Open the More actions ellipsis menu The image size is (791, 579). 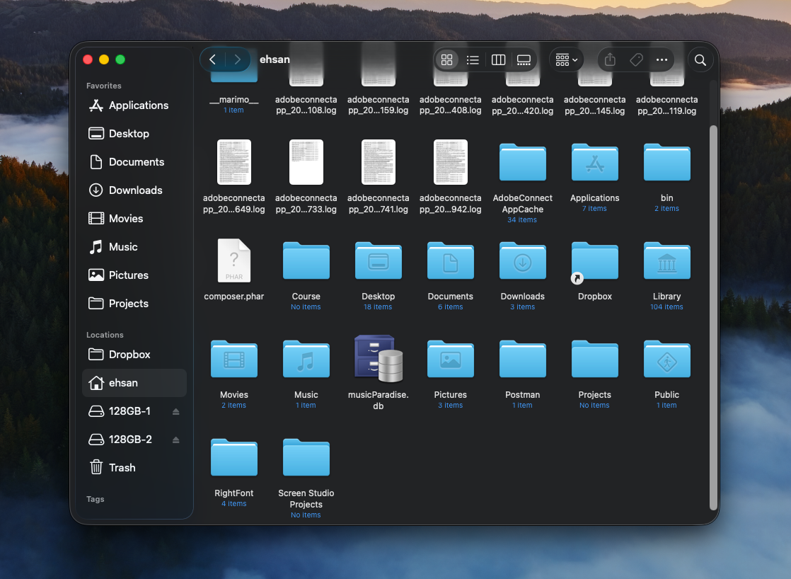[662, 60]
